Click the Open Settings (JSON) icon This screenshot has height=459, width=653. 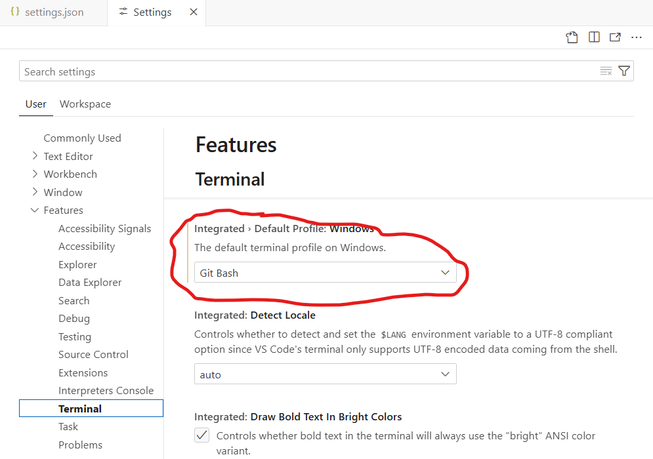[x=572, y=37]
